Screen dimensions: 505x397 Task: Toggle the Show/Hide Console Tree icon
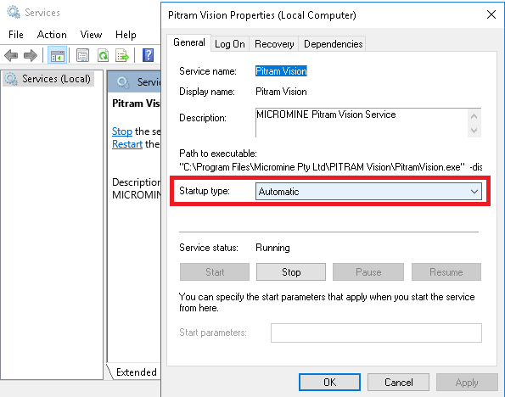(58, 55)
